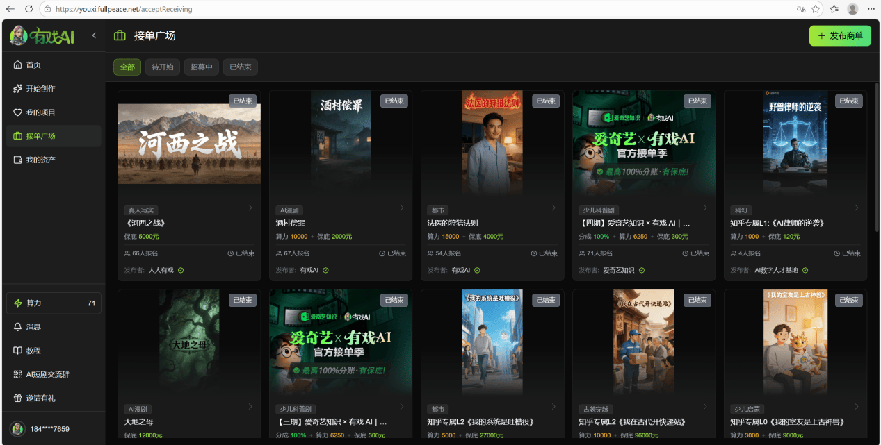Screen dimensions: 881x445
Task: Show the 已结束 listings tab
Action: tap(241, 67)
